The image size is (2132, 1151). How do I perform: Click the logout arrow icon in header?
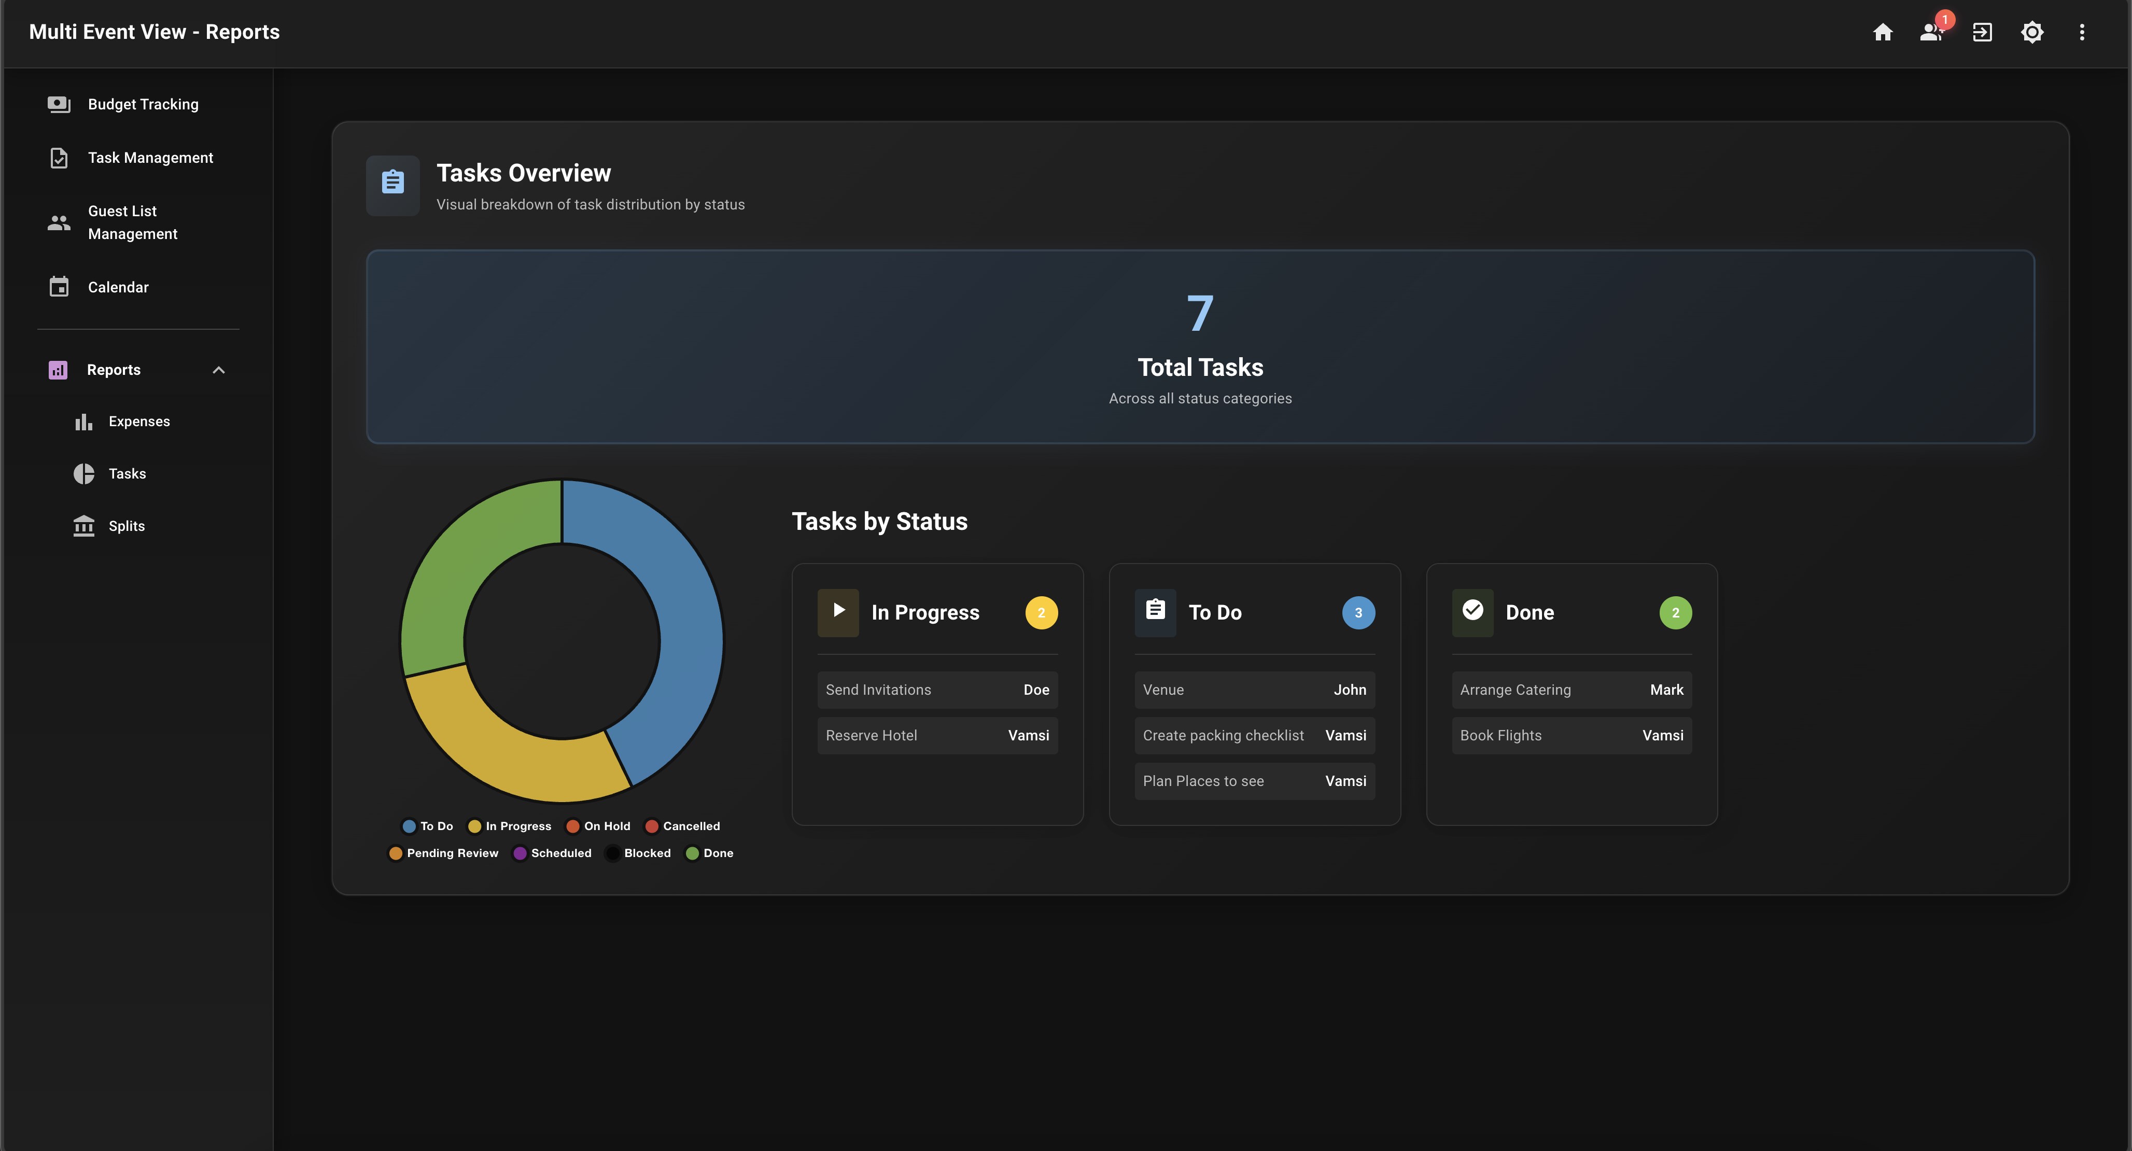(1981, 32)
